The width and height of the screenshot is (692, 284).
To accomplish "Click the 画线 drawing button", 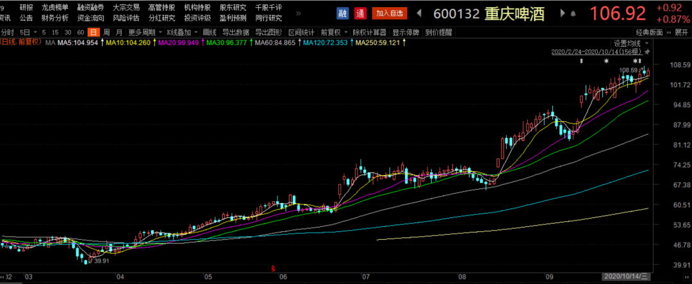I will pos(210,32).
